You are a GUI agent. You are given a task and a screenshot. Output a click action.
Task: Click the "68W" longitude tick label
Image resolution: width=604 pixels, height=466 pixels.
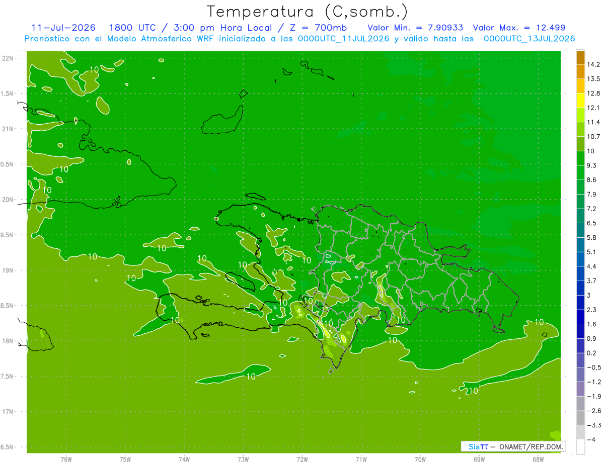pos(538,460)
